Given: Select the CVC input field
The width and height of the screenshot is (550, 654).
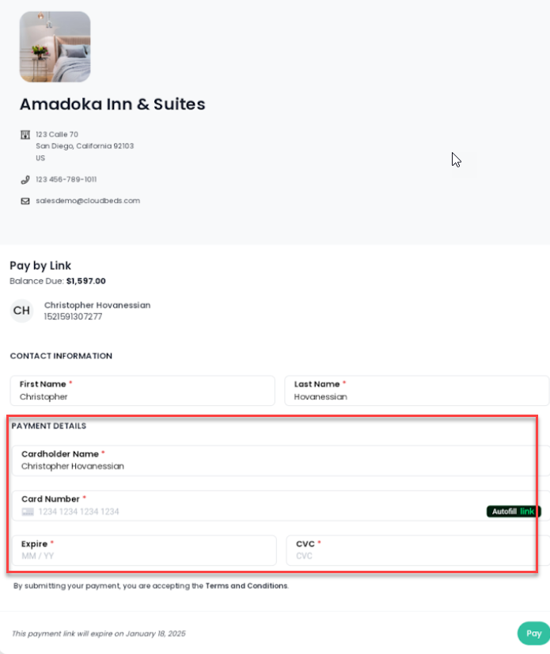Looking at the screenshot, I should click(415, 556).
